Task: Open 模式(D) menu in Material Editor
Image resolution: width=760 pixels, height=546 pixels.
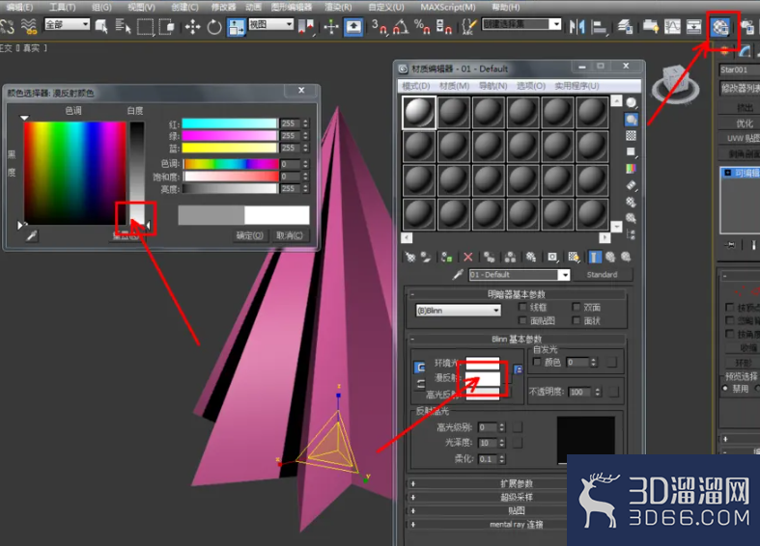Action: tap(416, 86)
